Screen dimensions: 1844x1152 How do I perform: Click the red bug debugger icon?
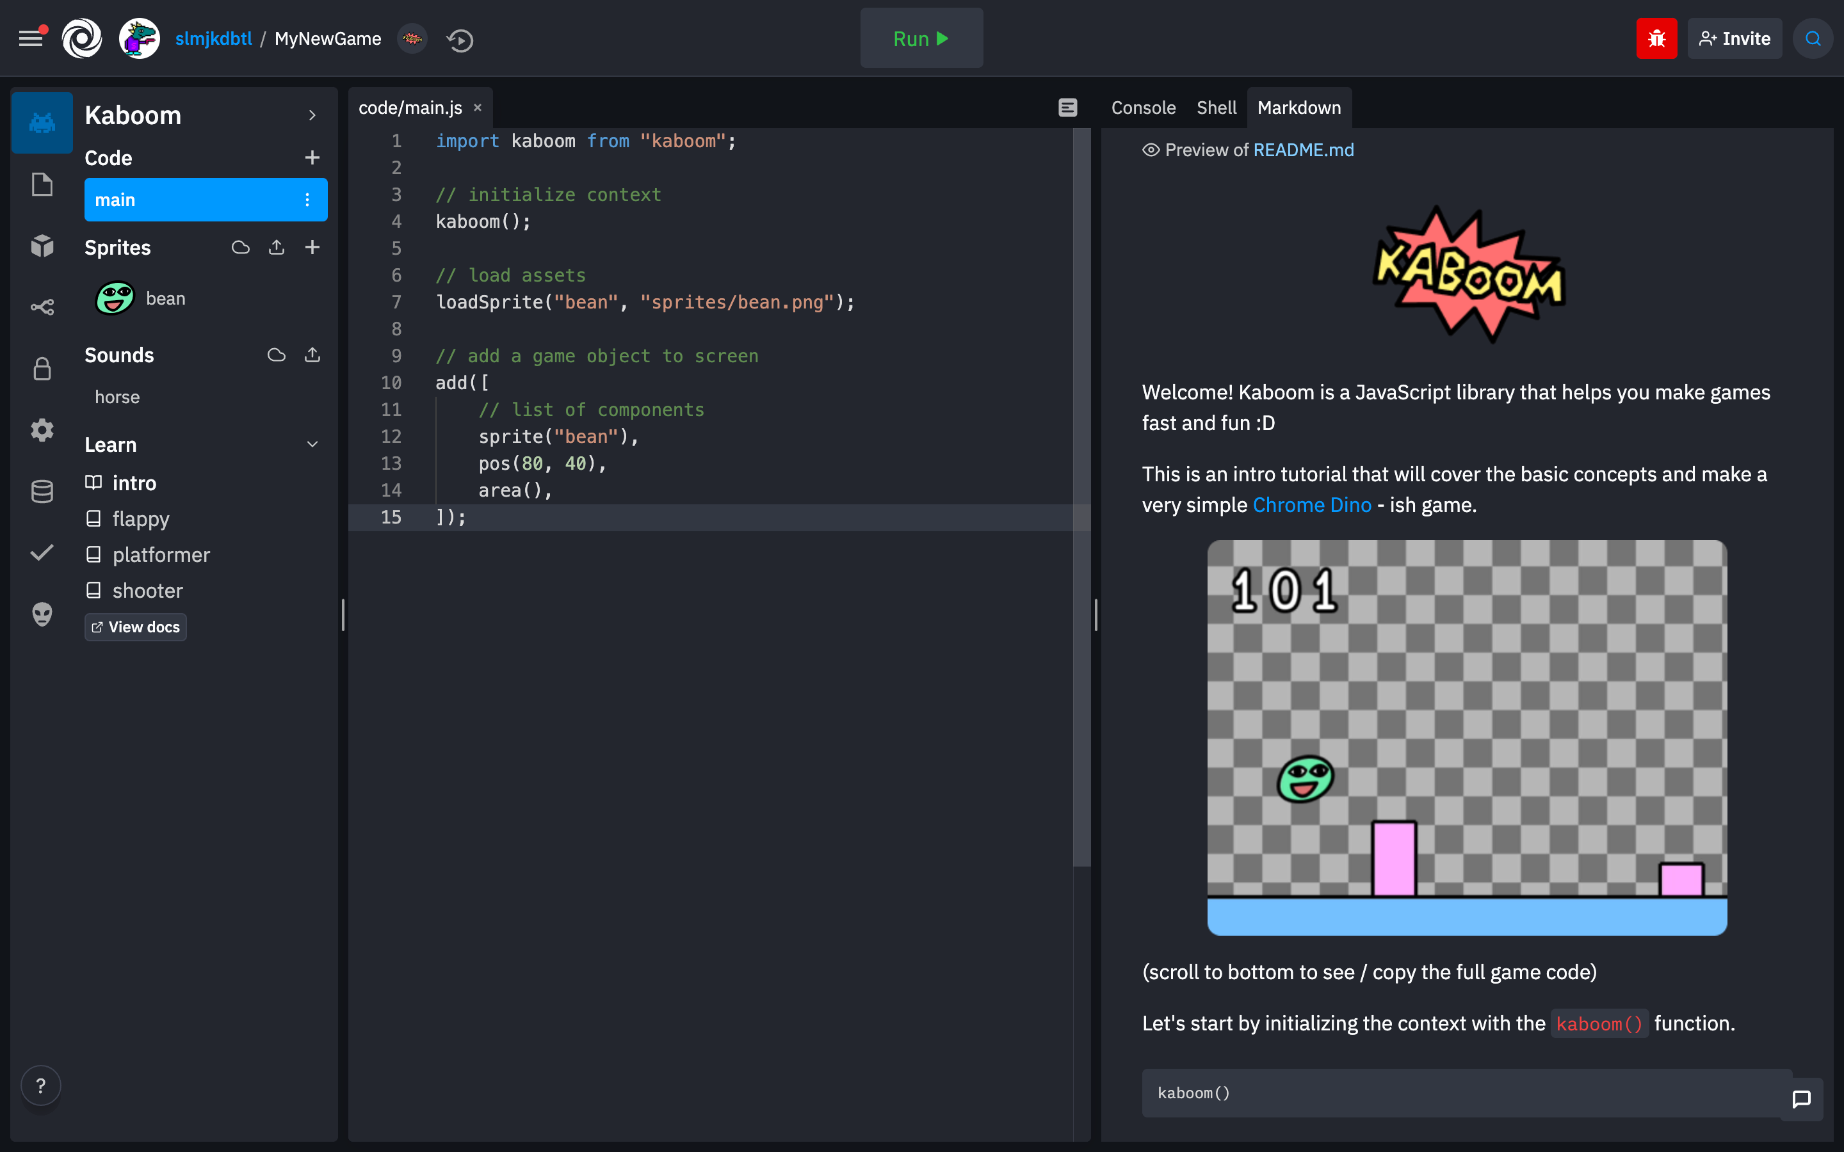1656,39
